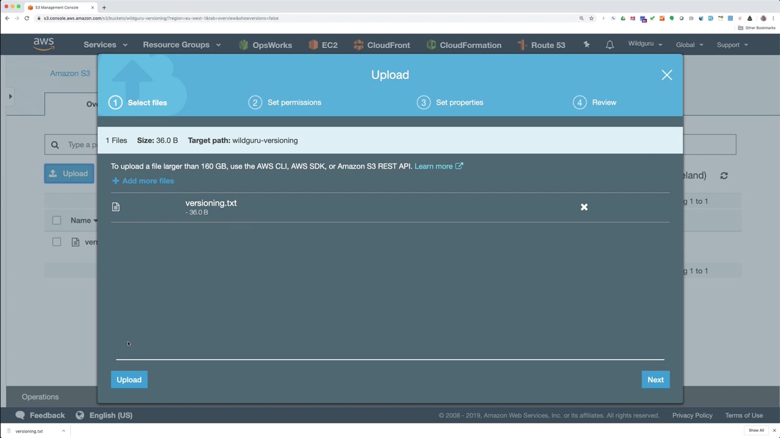This screenshot has height=438, width=780.
Task: Expand the Resource Groups menu
Action: coord(182,45)
